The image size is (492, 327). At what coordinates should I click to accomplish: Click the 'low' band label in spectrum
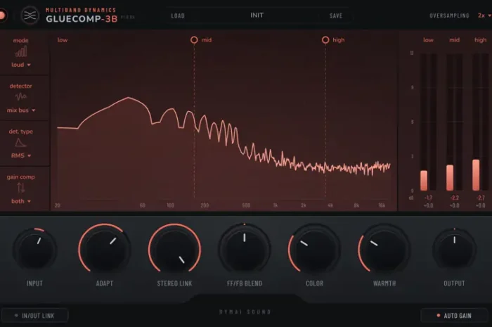[62, 40]
